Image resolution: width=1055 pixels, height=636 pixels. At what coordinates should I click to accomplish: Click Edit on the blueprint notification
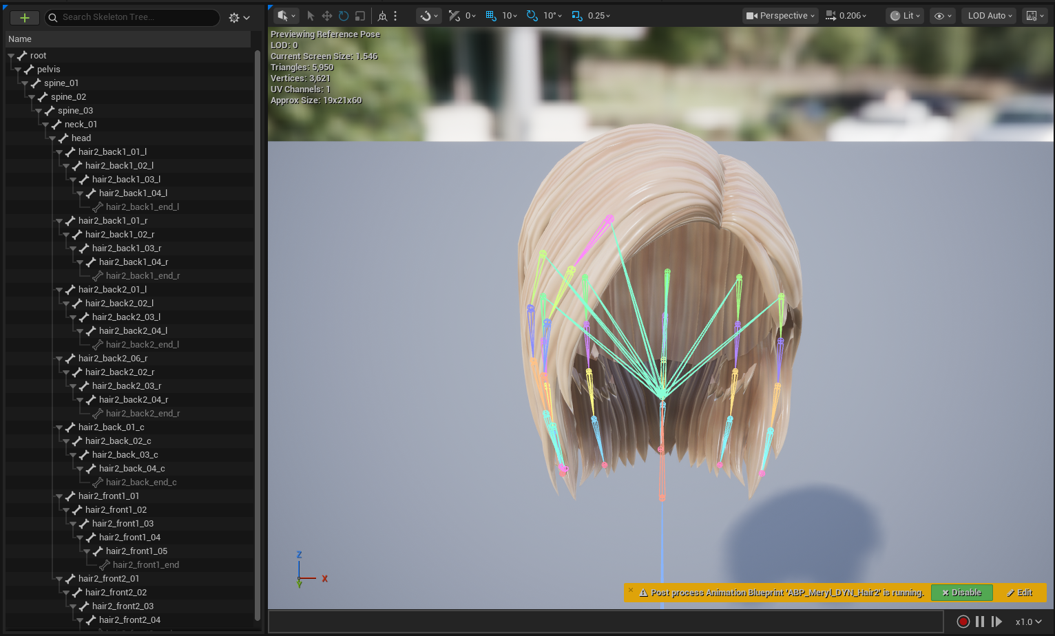(1020, 593)
